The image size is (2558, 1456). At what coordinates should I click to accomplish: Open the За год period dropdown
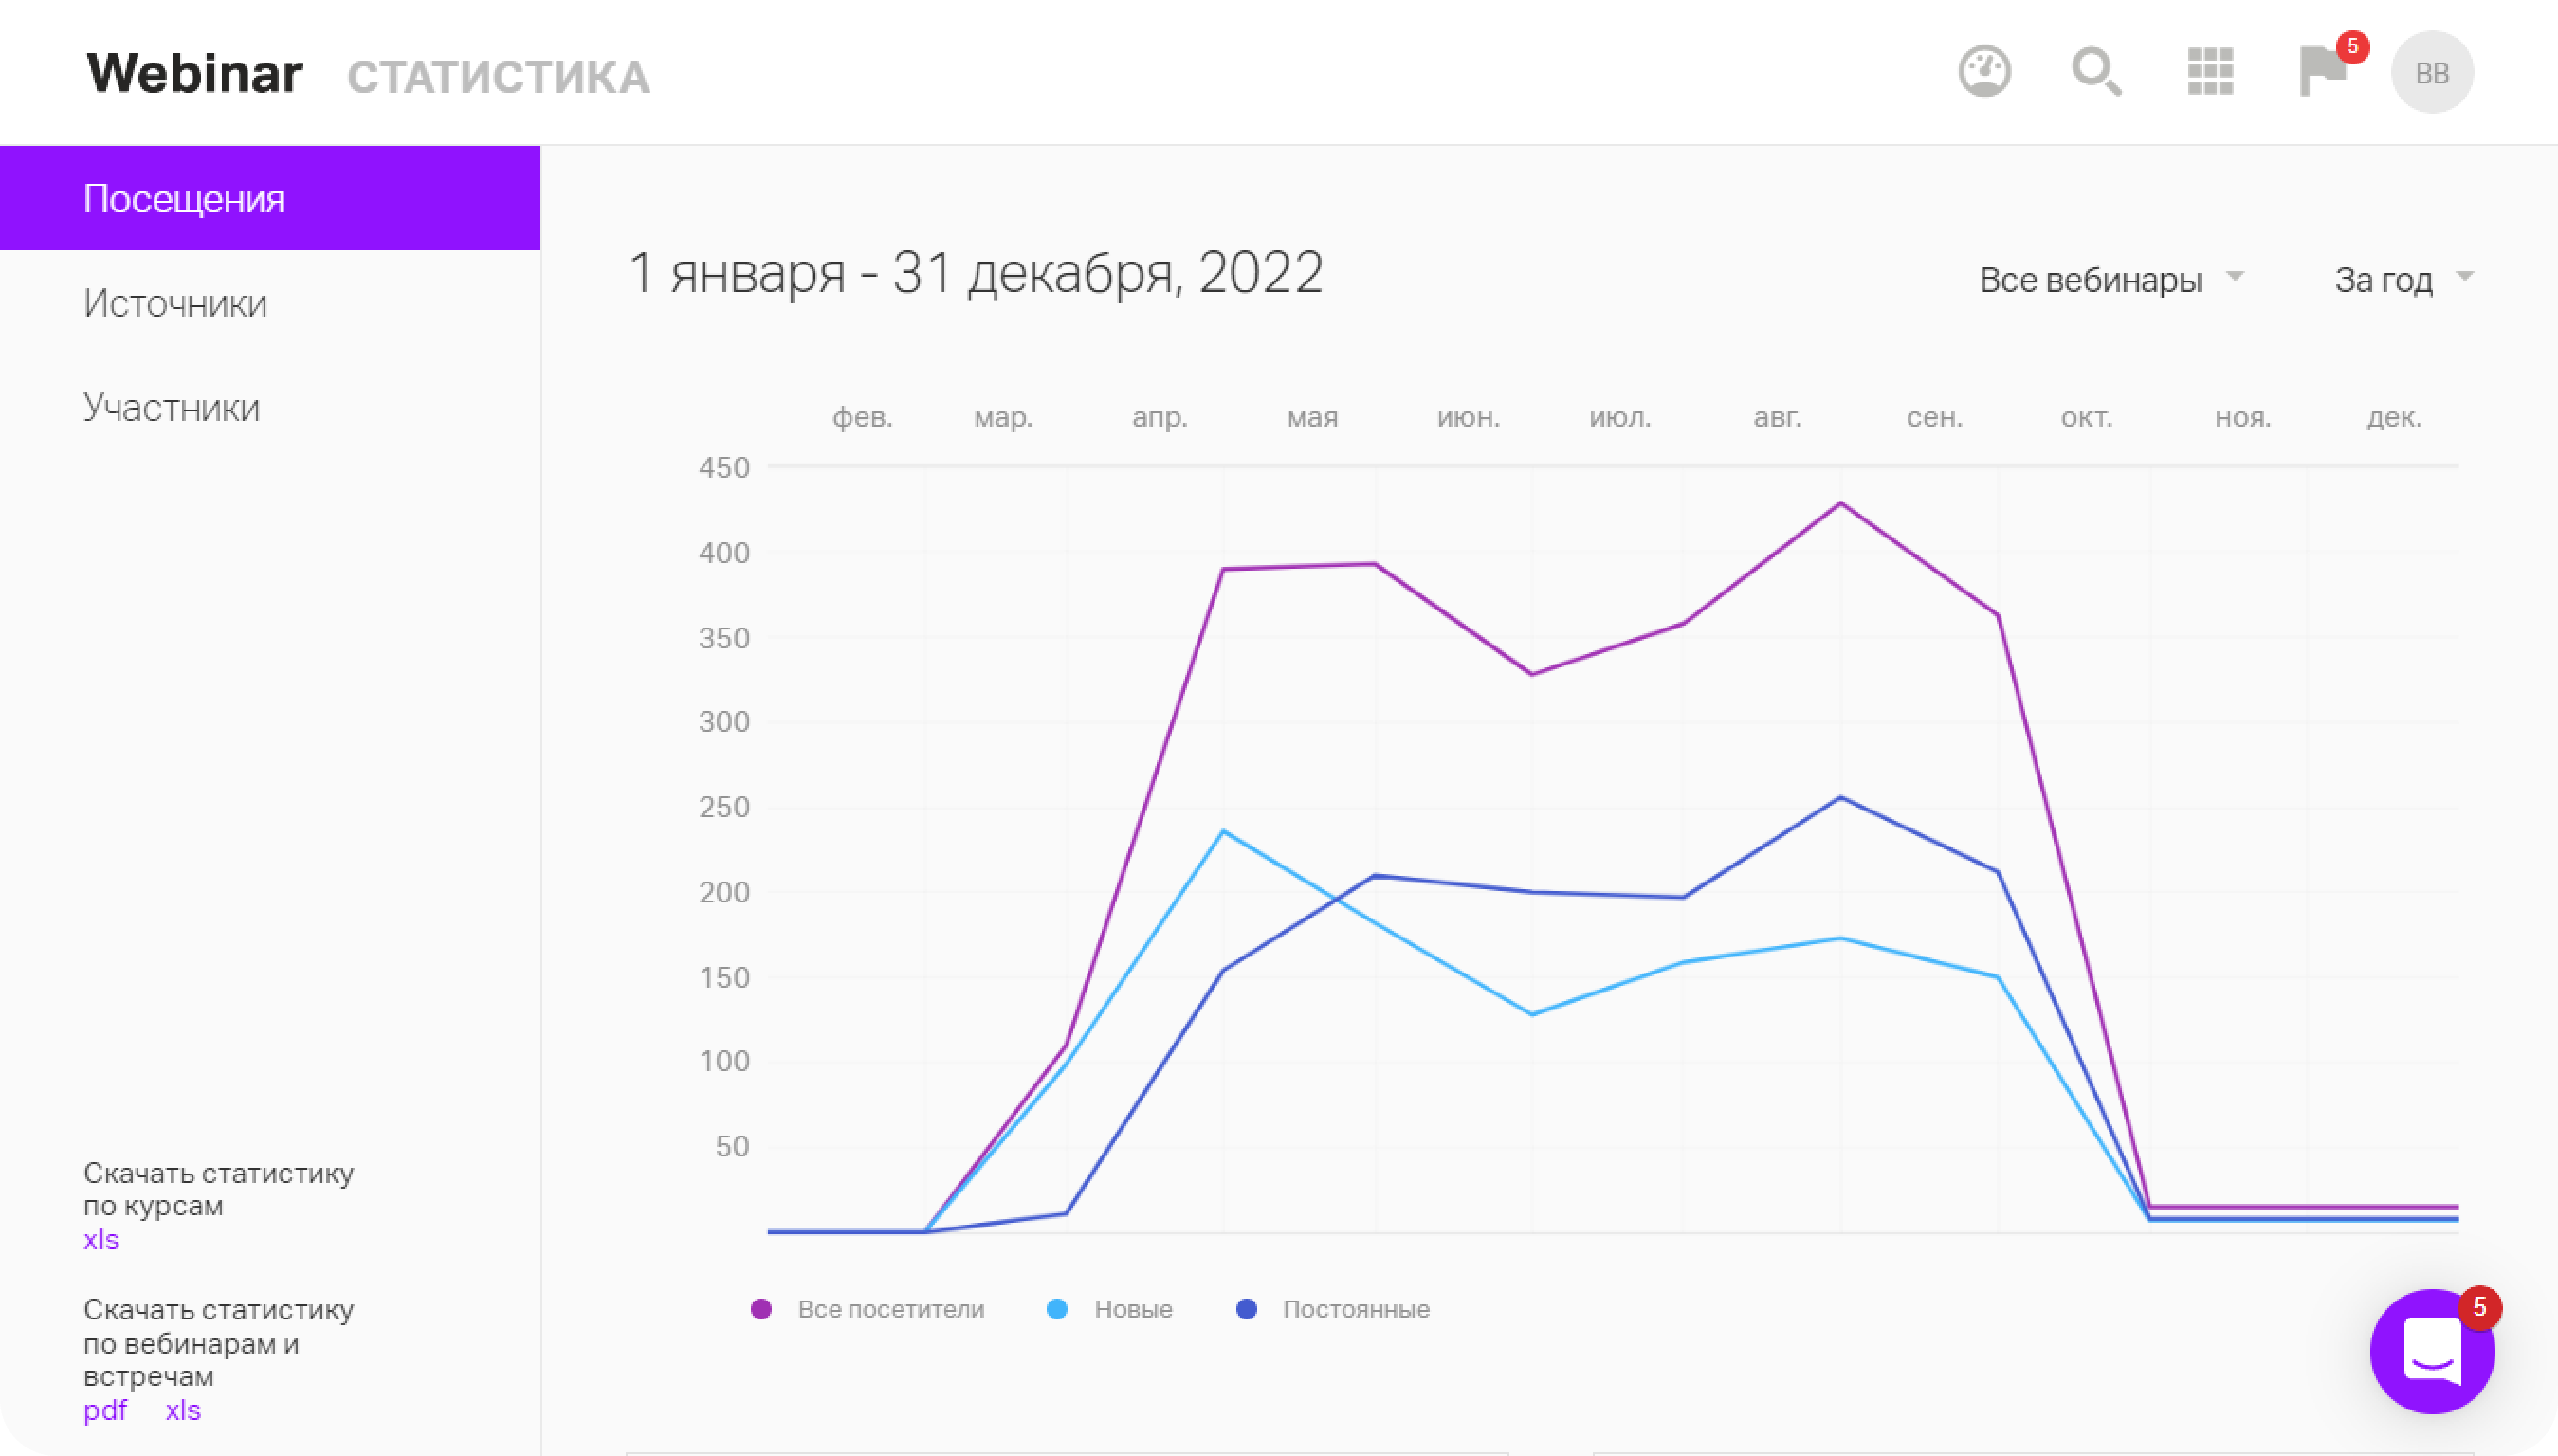pos(2383,280)
